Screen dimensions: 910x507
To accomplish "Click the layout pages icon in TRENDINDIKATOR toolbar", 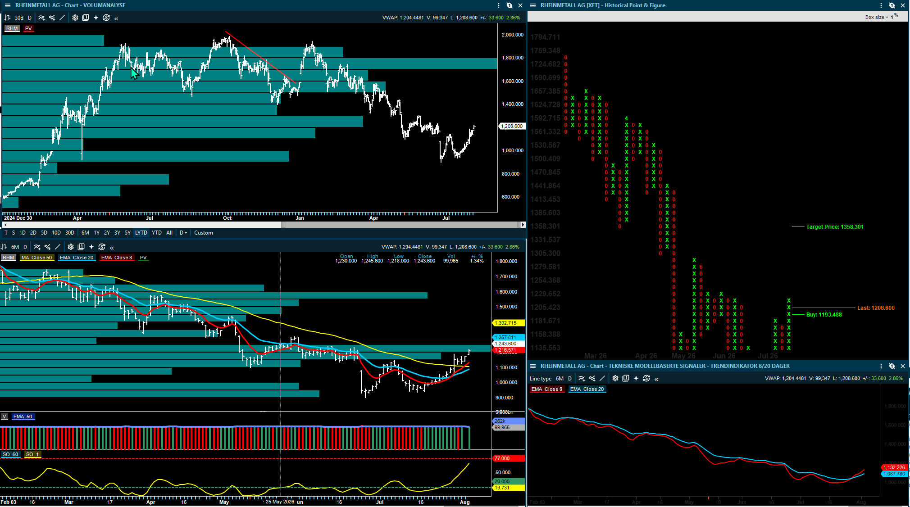I will pos(626,379).
